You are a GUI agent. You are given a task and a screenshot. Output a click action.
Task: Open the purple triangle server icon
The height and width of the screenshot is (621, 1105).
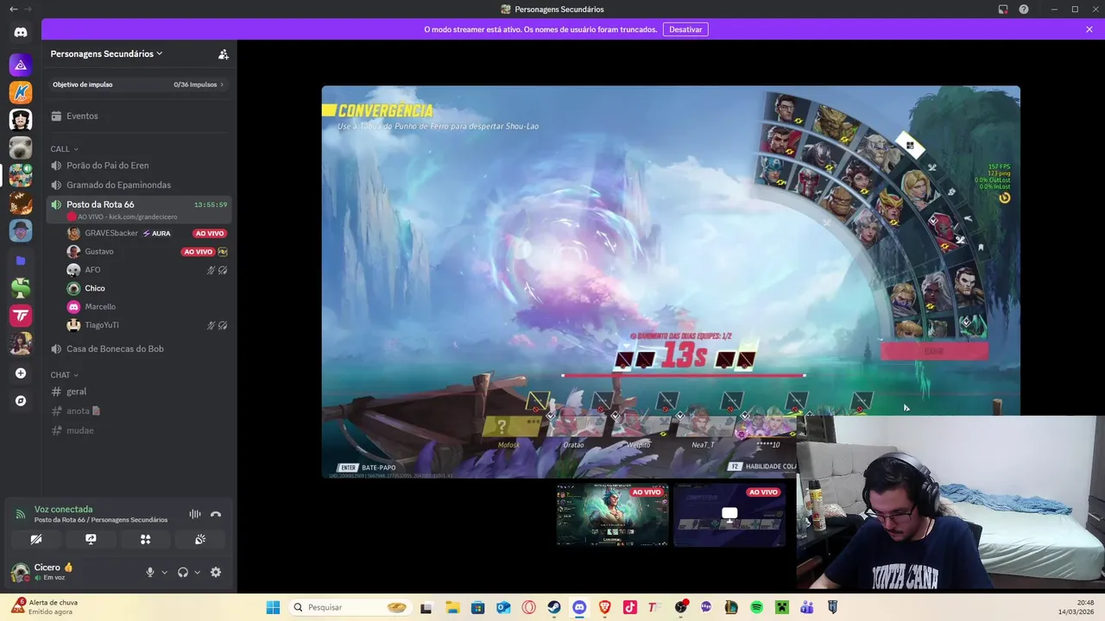(21, 65)
